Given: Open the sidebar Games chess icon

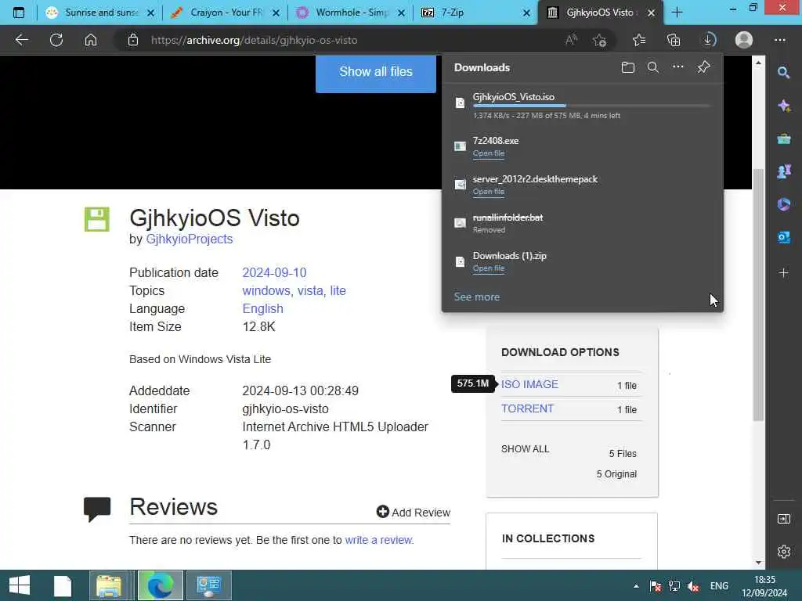Looking at the screenshot, I should (x=783, y=171).
